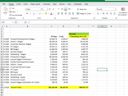This screenshot has width=128, height=96.
Task: Expand the Copy options arrow
Action: tap(17, 12)
